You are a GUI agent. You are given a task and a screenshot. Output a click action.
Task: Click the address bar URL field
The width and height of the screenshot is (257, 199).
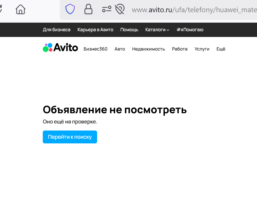[194, 10]
